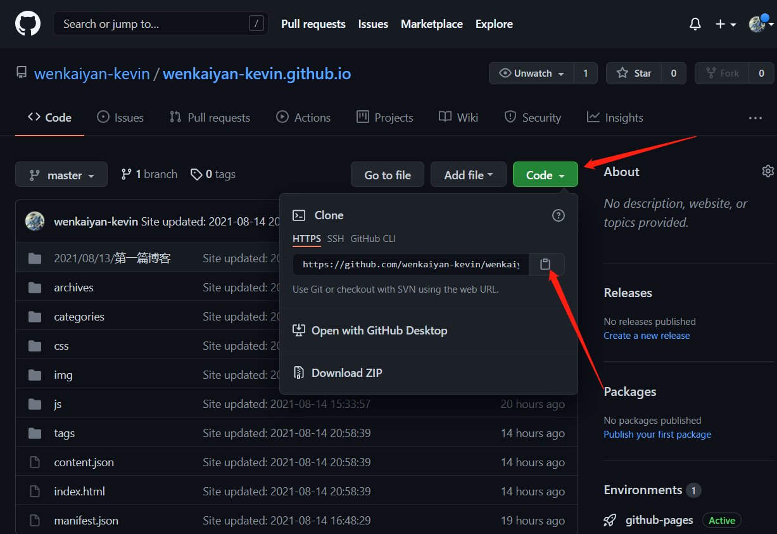Switch to the Projects tab
This screenshot has height=534, width=777.
click(385, 118)
